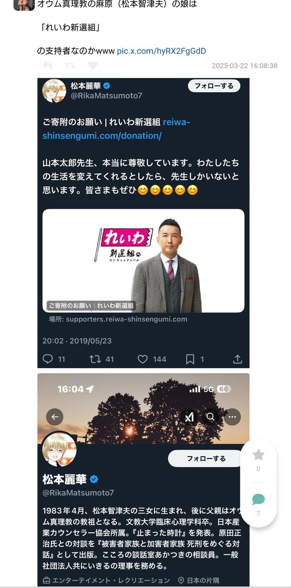
Task: Click the profile page Follow button
Action: [207, 459]
